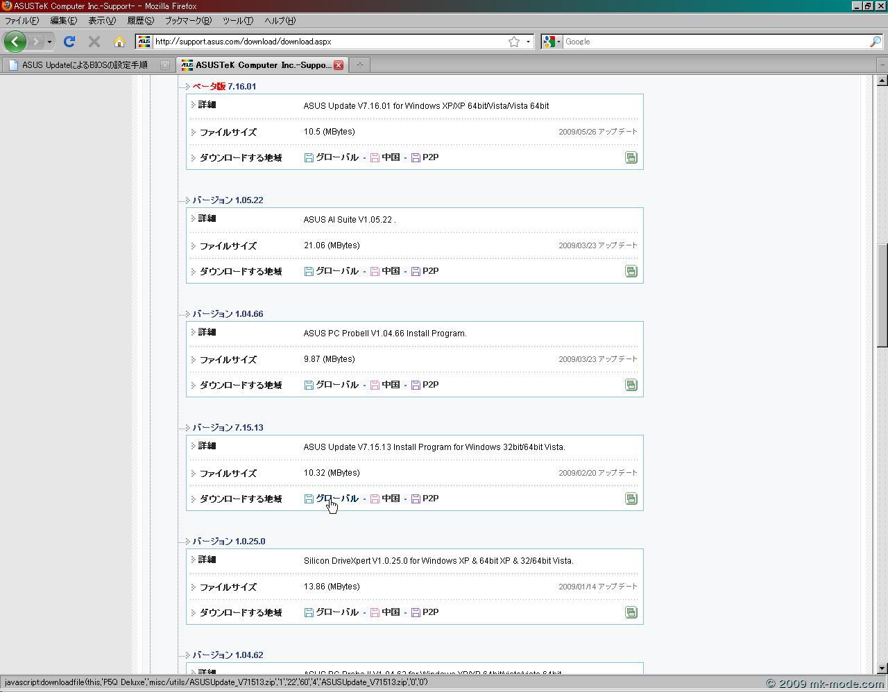The width and height of the screenshot is (888, 692).
Task: Go to the Firefox home page
Action: pyautogui.click(x=119, y=42)
